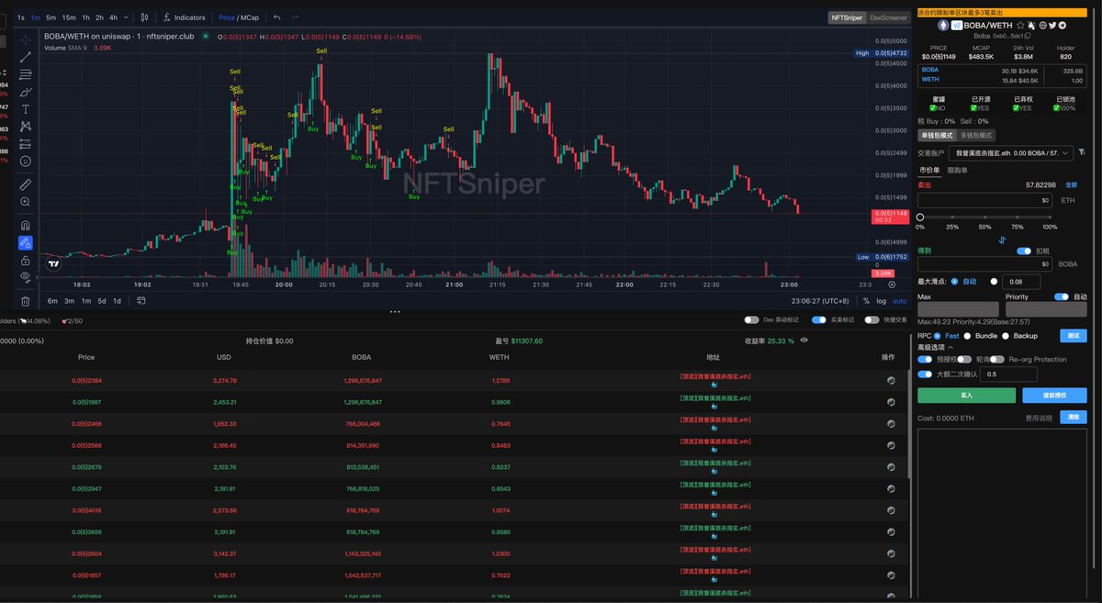This screenshot has height=603, width=1102.
Task: Select the Bundle RPC radio option
Action: coord(966,336)
